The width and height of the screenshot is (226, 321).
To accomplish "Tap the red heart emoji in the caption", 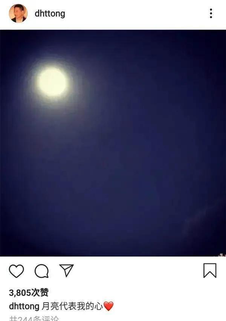I will click(108, 306).
